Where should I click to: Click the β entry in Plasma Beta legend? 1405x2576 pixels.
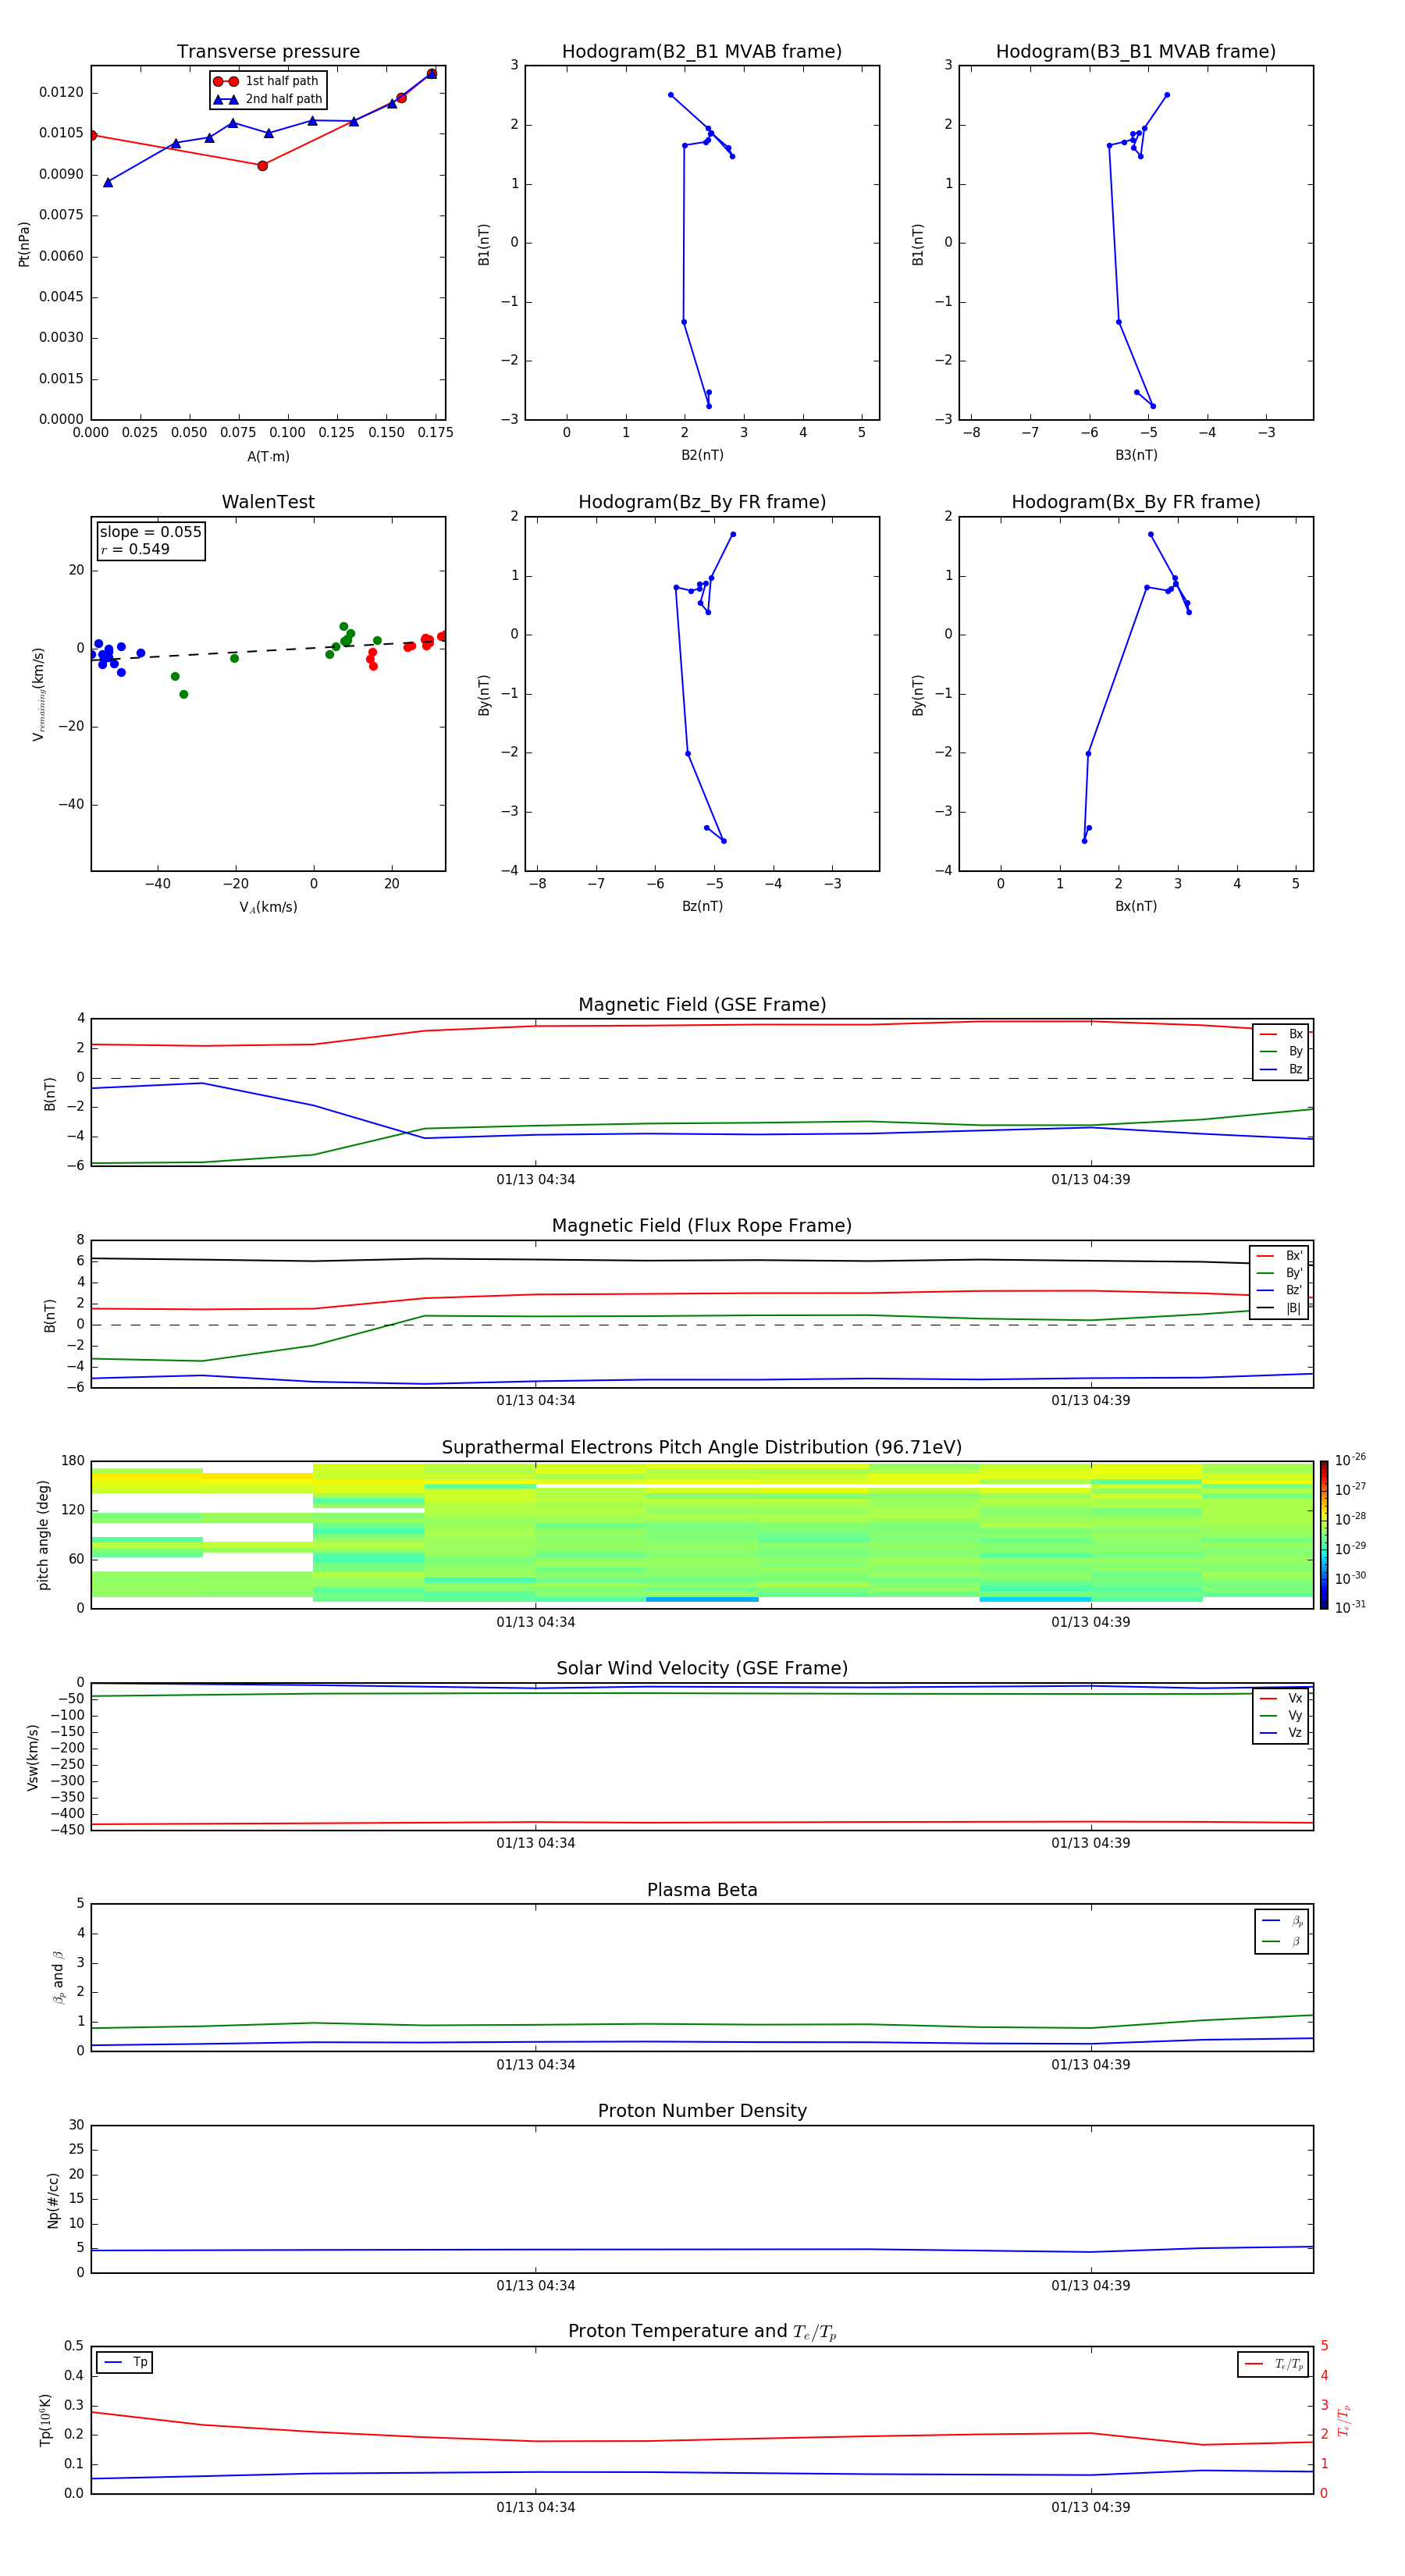coord(1282,1942)
